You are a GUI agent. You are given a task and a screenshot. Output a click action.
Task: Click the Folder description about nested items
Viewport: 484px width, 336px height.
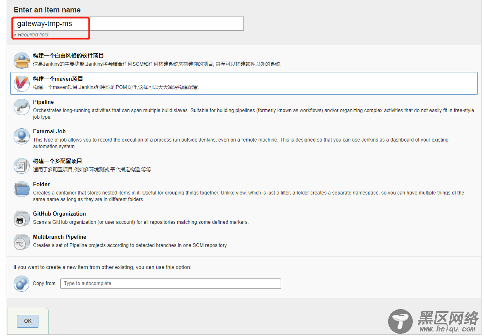pos(248,196)
